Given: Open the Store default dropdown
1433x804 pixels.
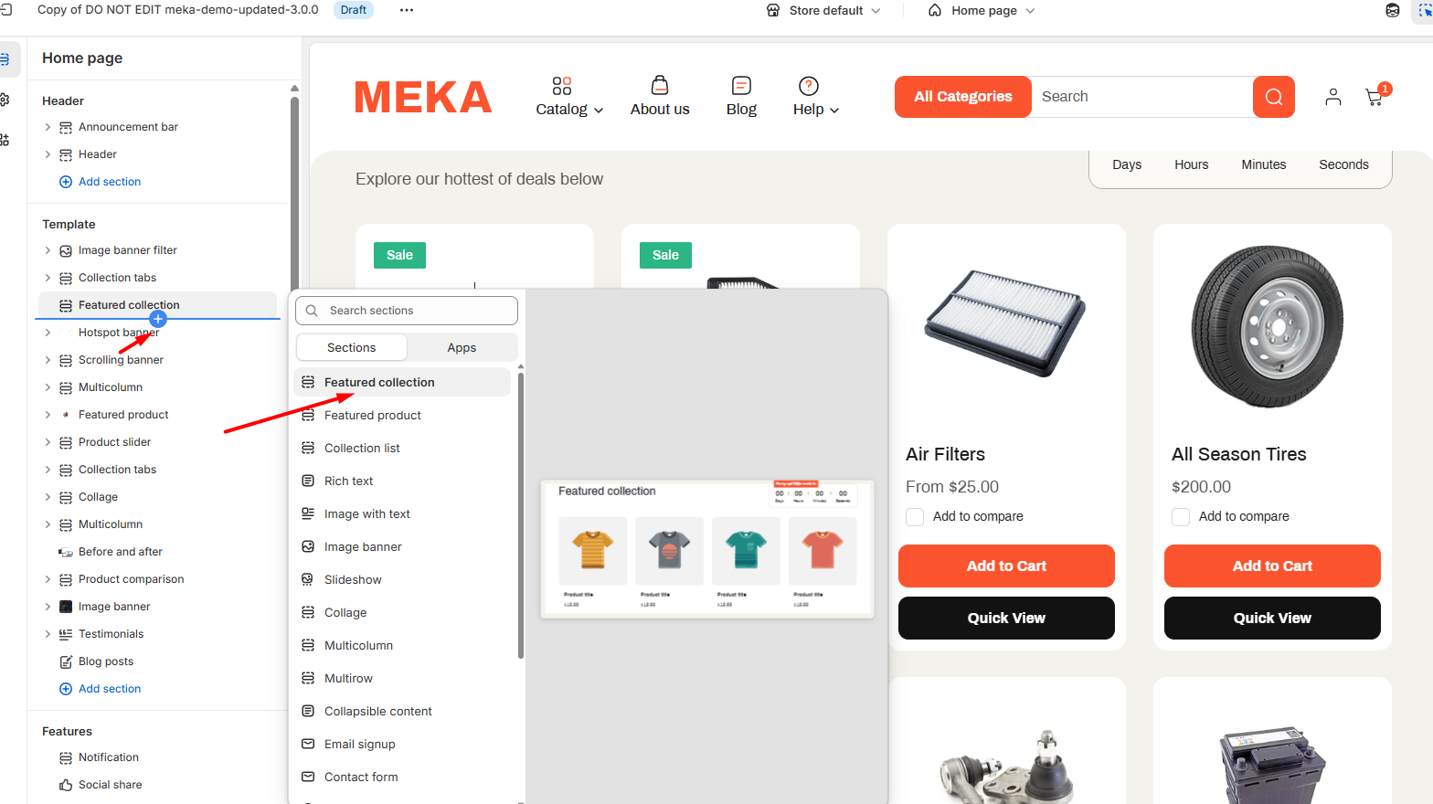Looking at the screenshot, I should click(824, 11).
